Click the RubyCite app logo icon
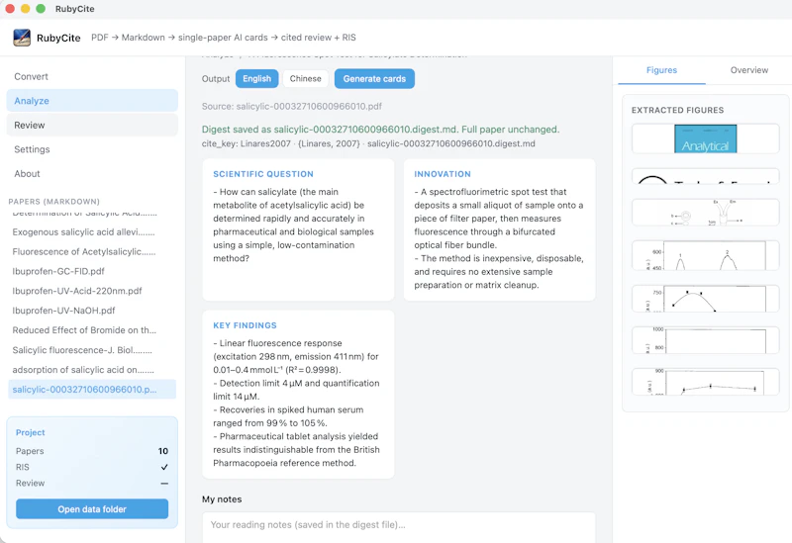The height and width of the screenshot is (543, 792). [x=22, y=38]
